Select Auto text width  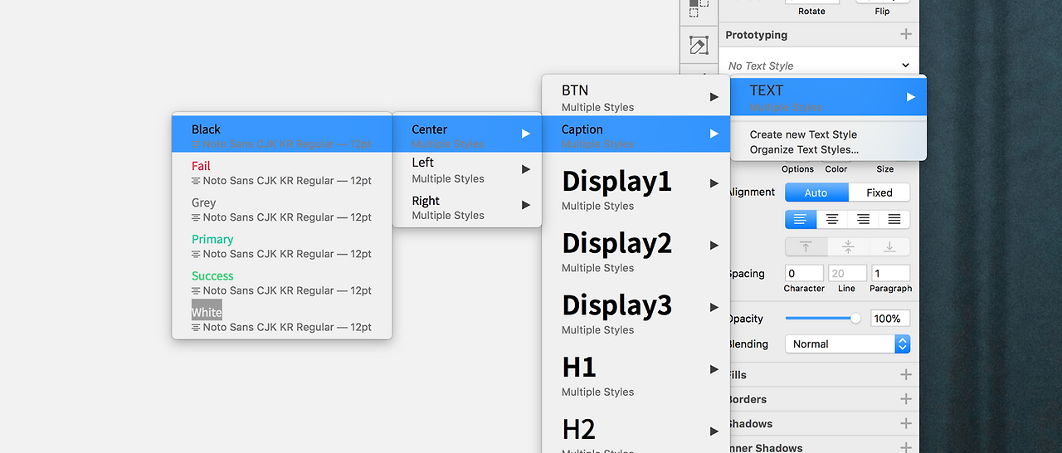click(817, 192)
